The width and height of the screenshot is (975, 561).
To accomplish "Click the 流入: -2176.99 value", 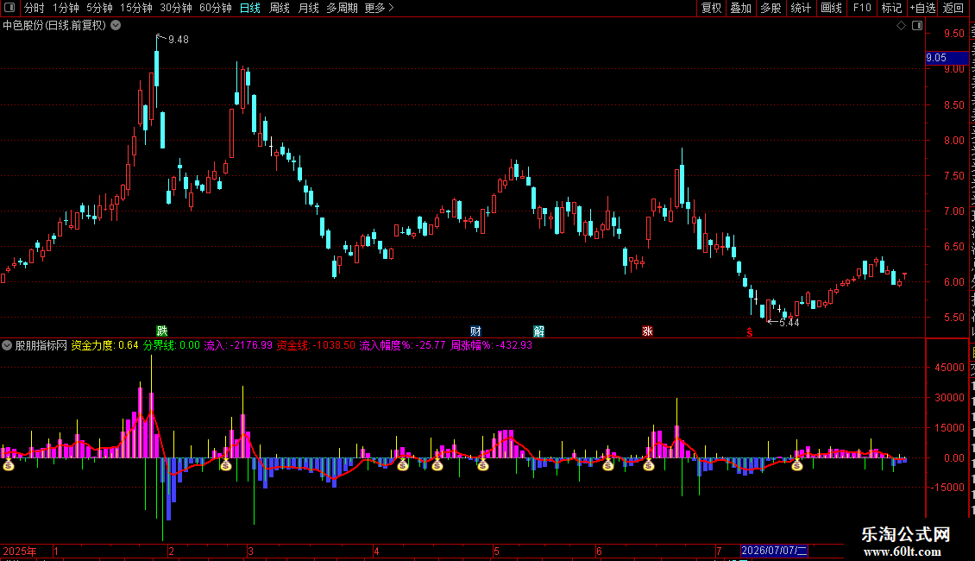I will 238,345.
